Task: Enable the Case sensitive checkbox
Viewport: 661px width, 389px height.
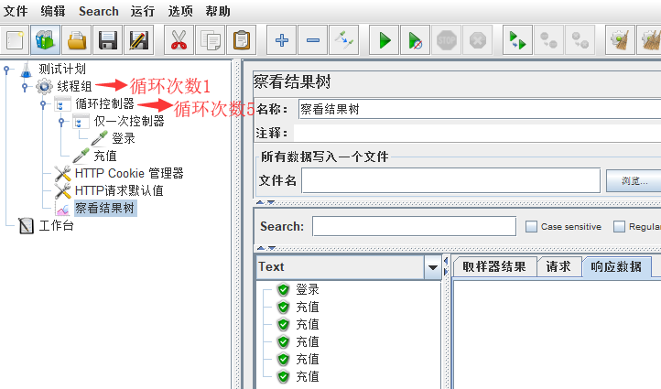Action: pos(532,226)
